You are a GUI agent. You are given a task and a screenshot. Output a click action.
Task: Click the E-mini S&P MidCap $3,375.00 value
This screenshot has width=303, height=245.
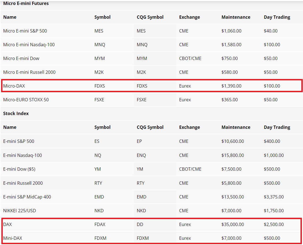pyautogui.click(x=274, y=197)
